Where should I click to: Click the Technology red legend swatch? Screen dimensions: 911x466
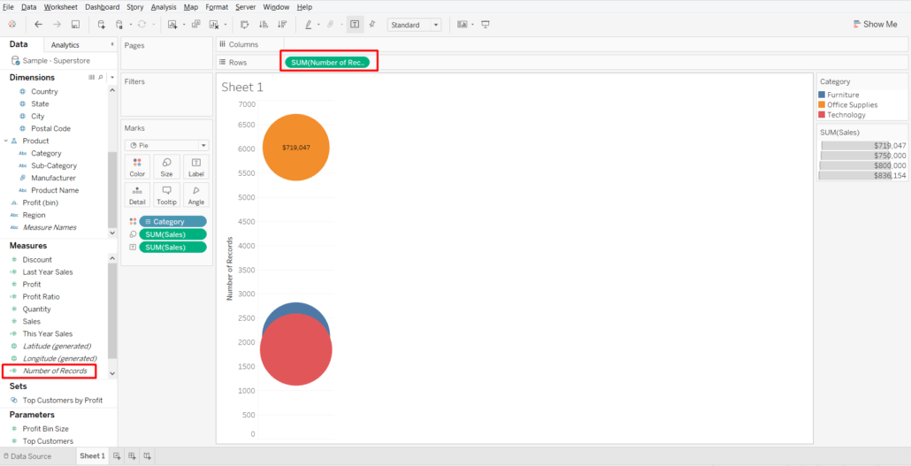click(x=822, y=114)
